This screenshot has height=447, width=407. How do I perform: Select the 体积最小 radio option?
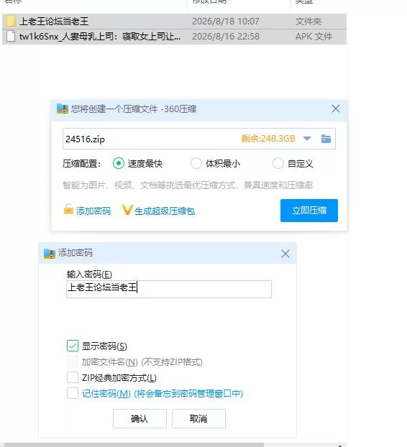pos(196,163)
